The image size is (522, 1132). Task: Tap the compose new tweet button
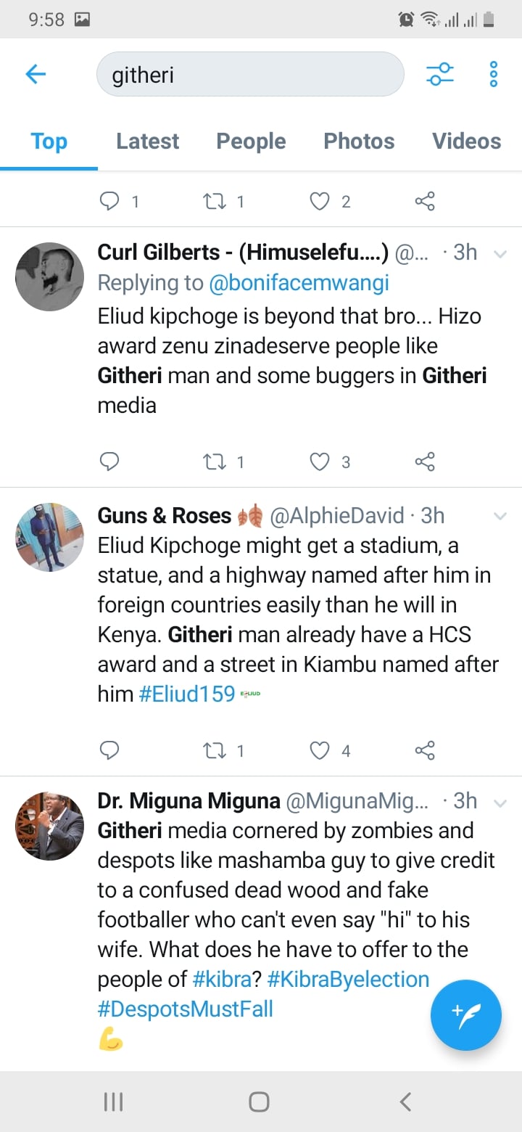pyautogui.click(x=465, y=1015)
